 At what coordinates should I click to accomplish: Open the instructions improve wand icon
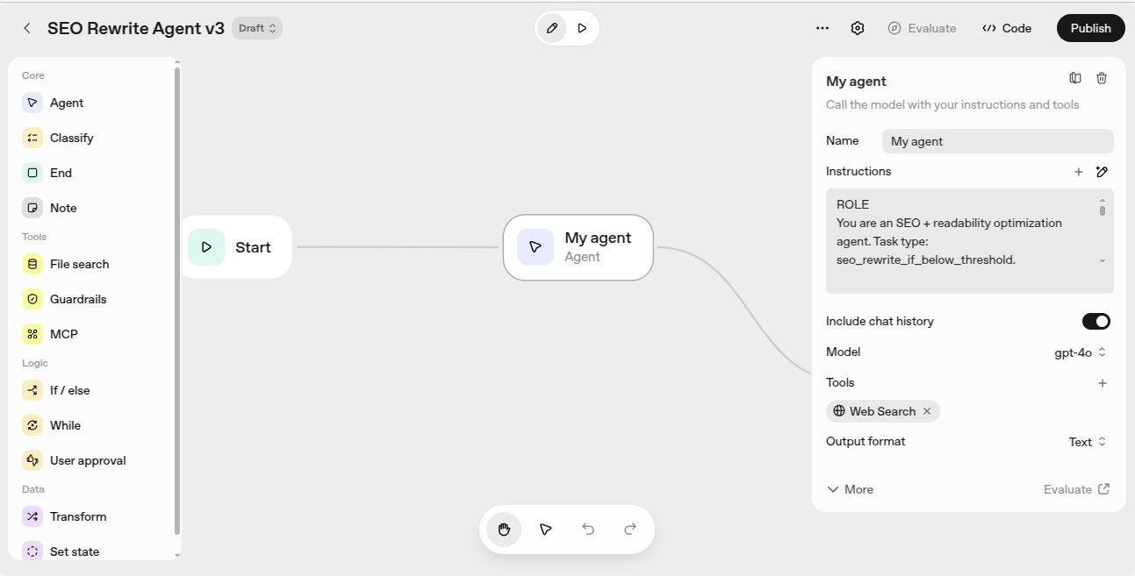coord(1103,172)
